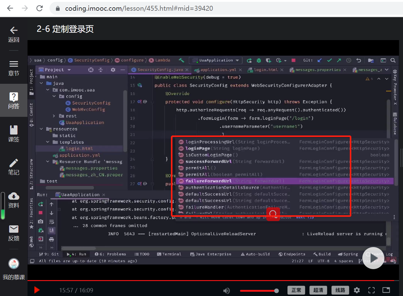403x296 pixels.
Task: Click the Git history clock icon
Action: coord(349,60)
